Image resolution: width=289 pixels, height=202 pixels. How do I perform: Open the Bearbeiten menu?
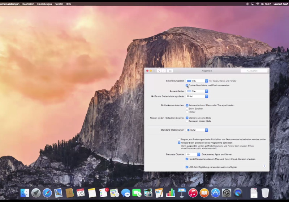[x=29, y=4]
